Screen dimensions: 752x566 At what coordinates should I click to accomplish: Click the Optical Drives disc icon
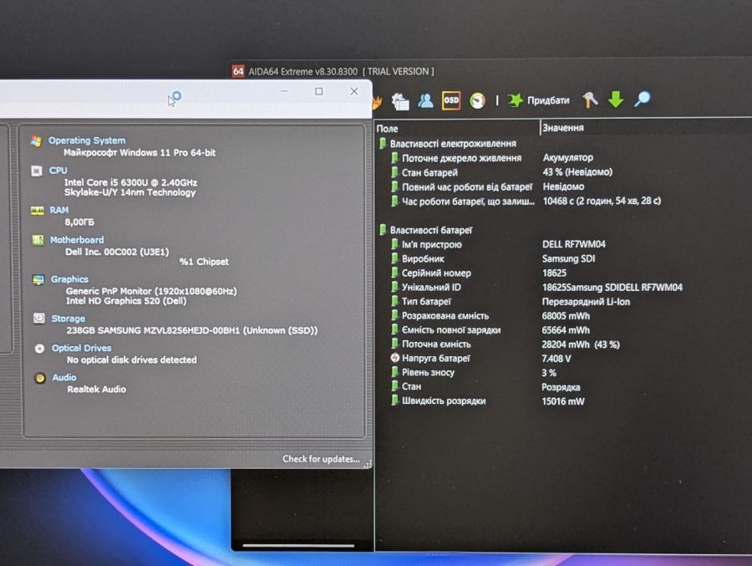(40, 349)
